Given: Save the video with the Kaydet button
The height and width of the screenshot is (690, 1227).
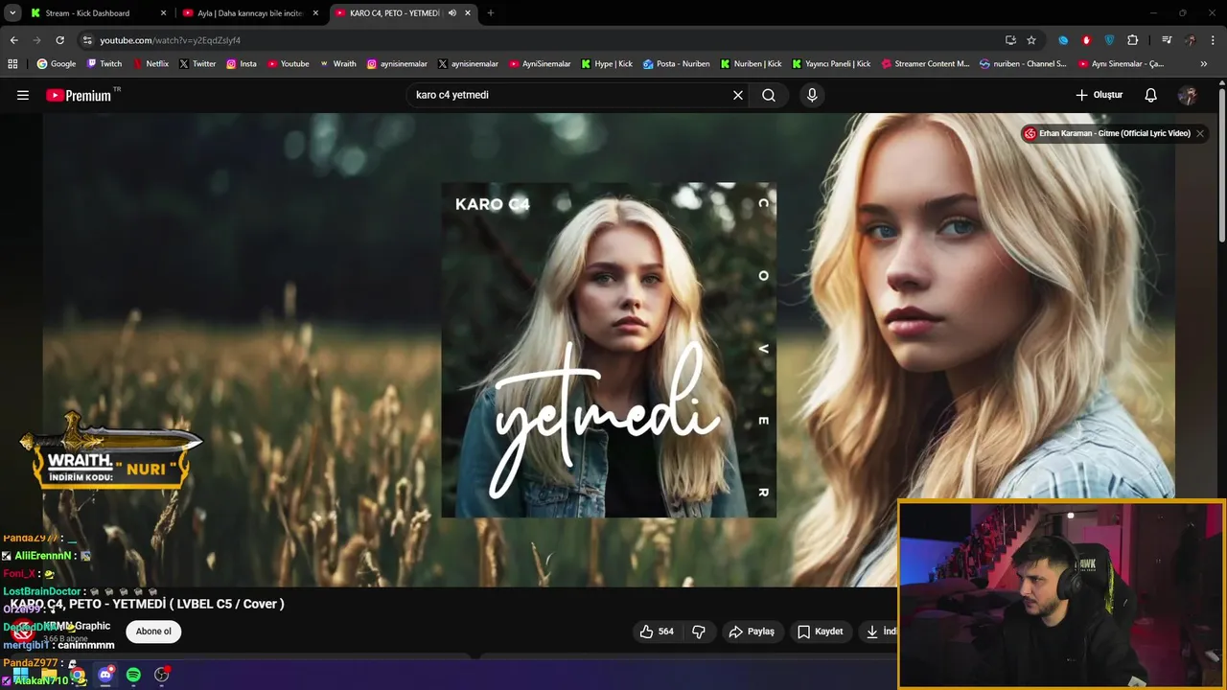Looking at the screenshot, I should (x=821, y=632).
